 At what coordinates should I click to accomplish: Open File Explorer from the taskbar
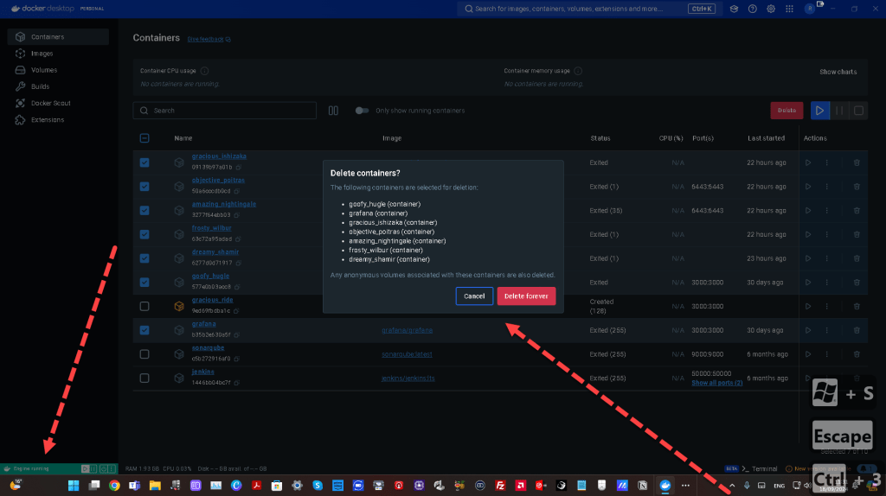[x=155, y=486]
